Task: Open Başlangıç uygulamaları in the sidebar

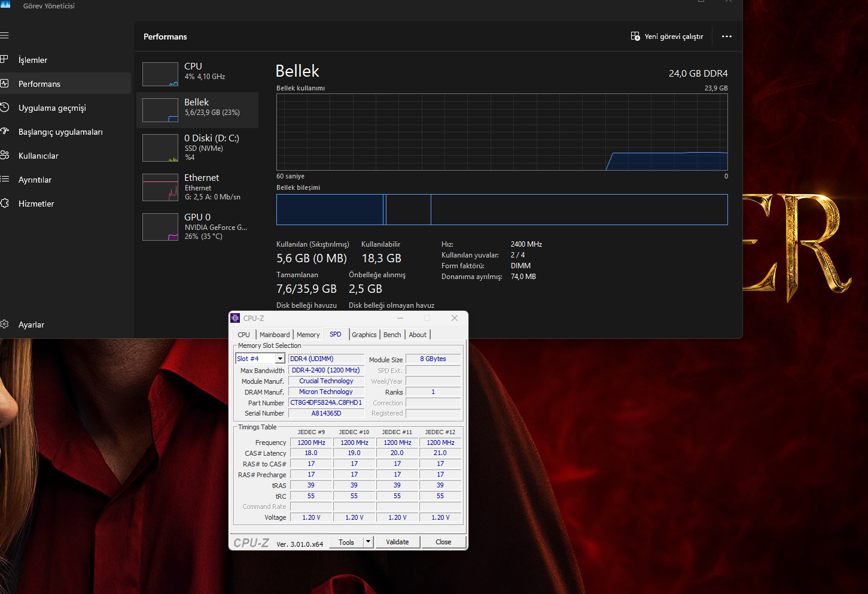Action: [x=65, y=132]
